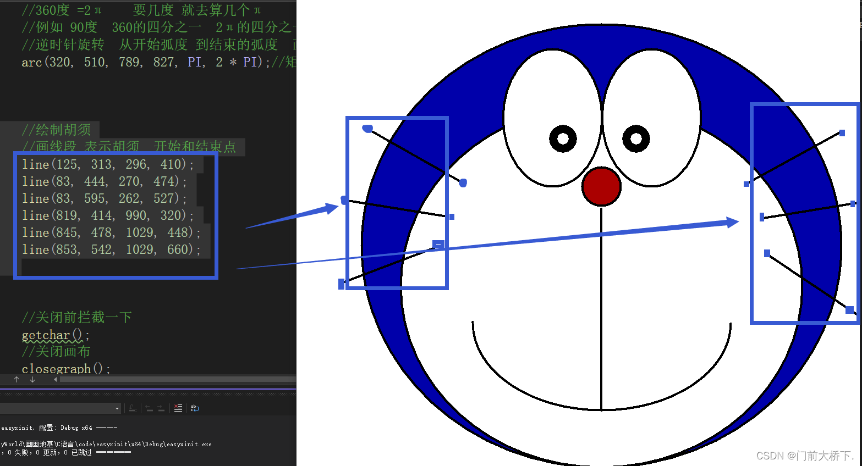This screenshot has height=466, width=862.
Task: Click the easyxinit, 配置: Debug x64 output line
Action: point(59,428)
